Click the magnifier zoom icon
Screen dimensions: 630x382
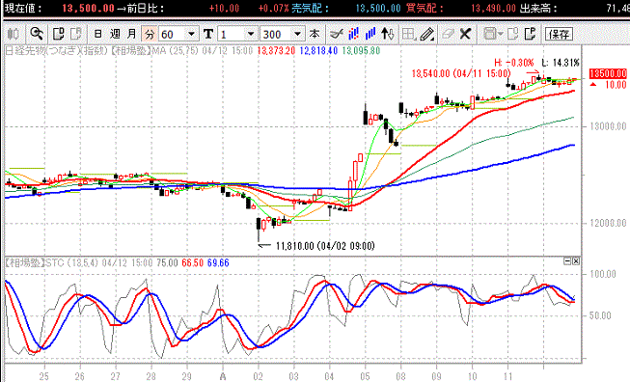coord(37,34)
